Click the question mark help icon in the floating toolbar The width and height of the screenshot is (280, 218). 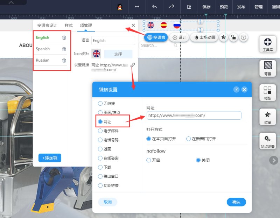pos(243,37)
